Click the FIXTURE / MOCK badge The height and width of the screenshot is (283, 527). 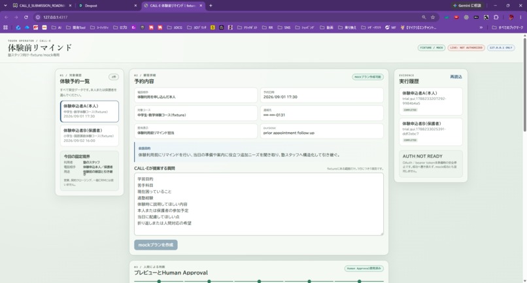(432, 48)
